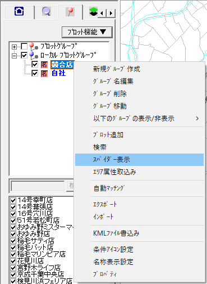Click the plot search text field

pyautogui.click(x=38, y=186)
